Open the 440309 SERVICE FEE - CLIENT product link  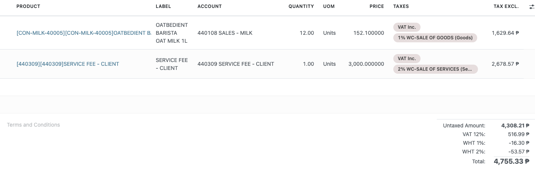click(x=68, y=64)
